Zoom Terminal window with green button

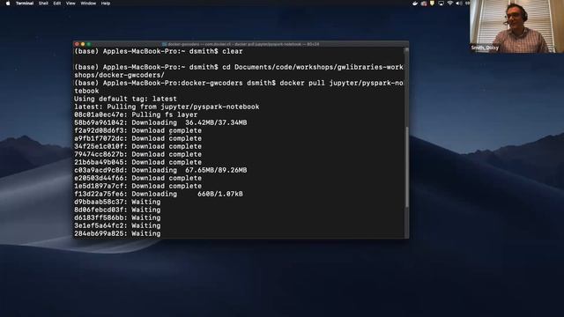pos(89,44)
